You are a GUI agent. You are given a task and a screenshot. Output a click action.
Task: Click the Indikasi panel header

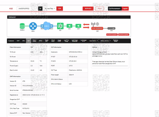pyautogui.click(x=110, y=47)
